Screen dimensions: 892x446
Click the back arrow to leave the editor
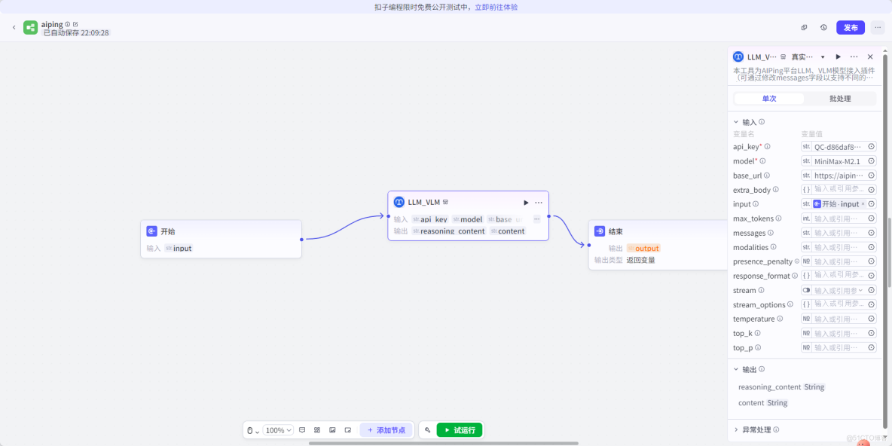click(14, 26)
